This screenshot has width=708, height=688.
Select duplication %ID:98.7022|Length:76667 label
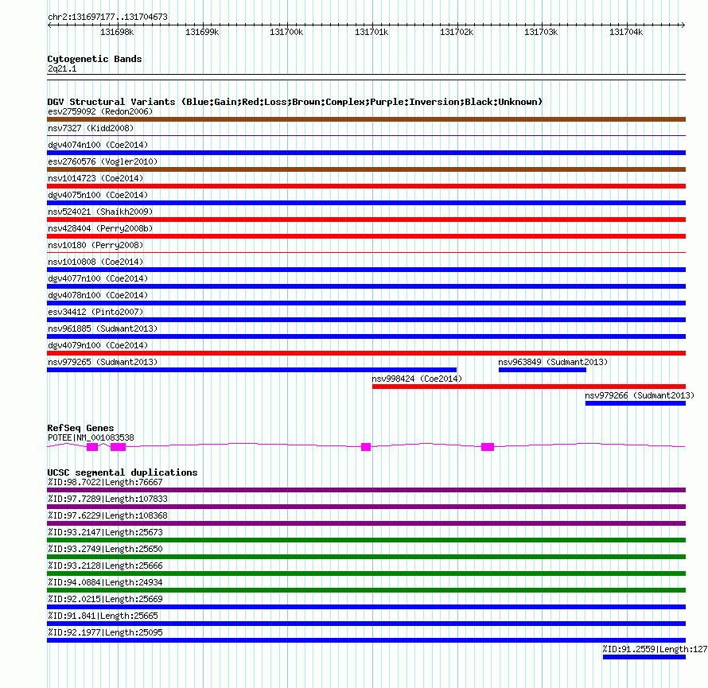(x=105, y=482)
